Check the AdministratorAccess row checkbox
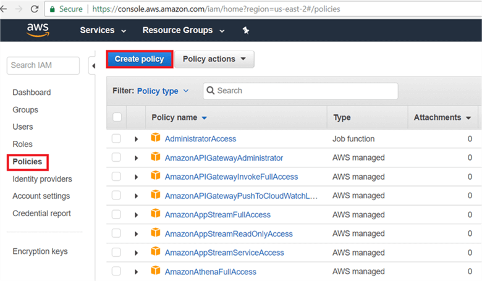482x281 pixels. coord(116,138)
